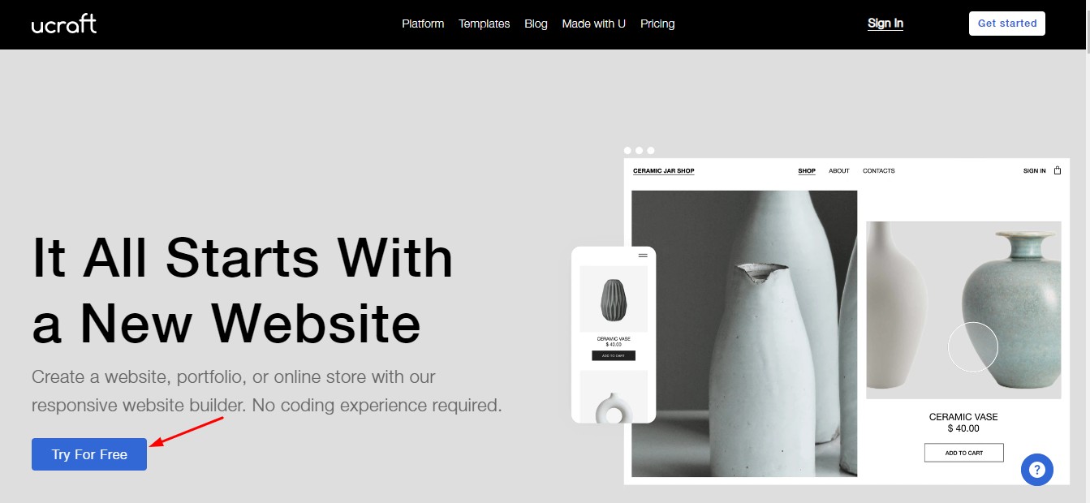Go to the Blog

point(536,24)
